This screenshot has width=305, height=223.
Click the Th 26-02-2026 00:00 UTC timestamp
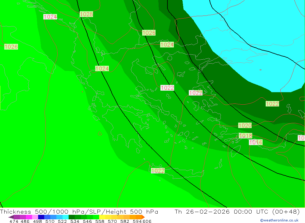(221, 211)
